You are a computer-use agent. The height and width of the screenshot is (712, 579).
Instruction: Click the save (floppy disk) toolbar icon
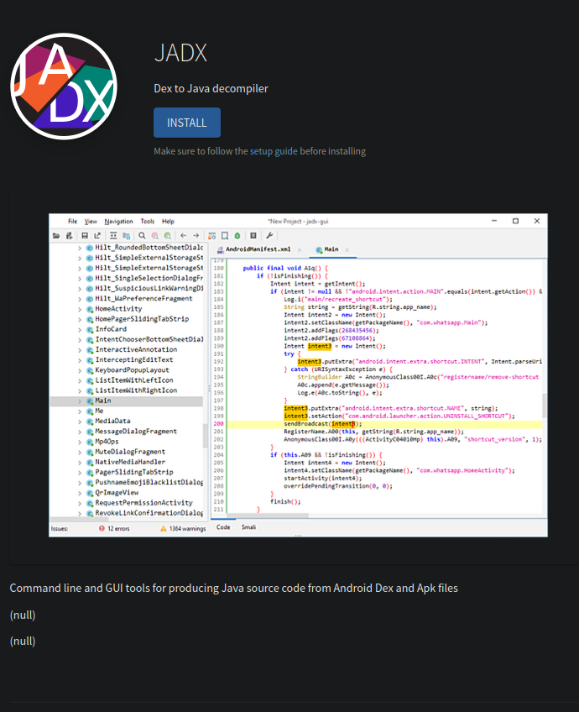pos(85,236)
